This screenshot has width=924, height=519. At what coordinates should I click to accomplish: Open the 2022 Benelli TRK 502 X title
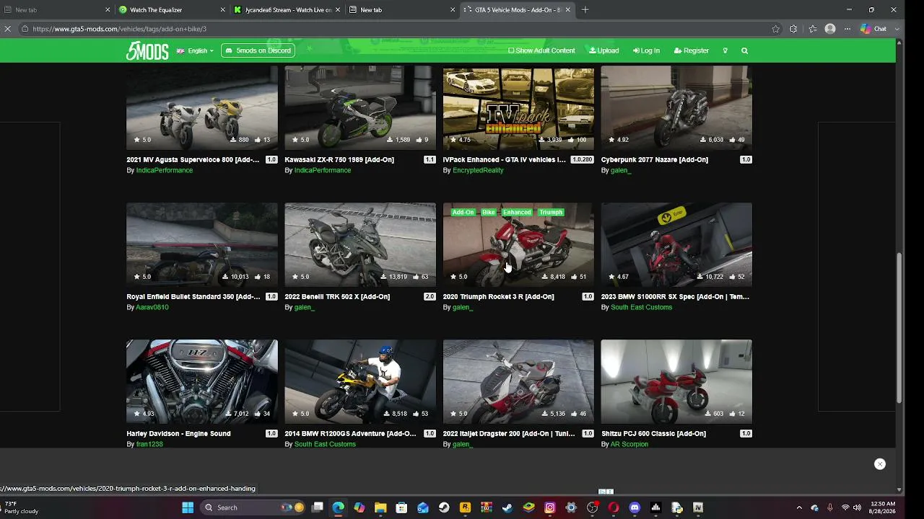(x=337, y=297)
